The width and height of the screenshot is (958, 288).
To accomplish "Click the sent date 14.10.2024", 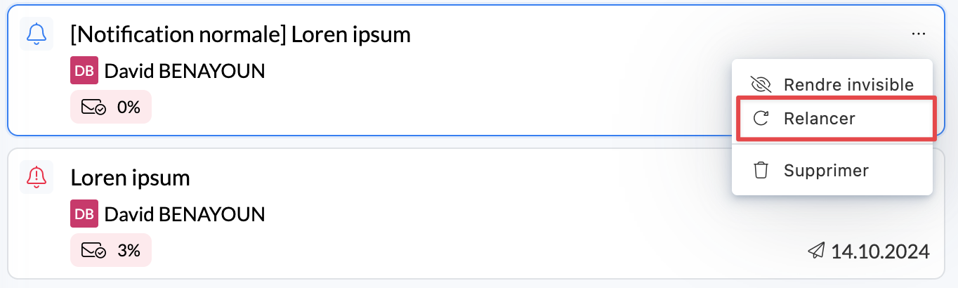I will coord(881,251).
